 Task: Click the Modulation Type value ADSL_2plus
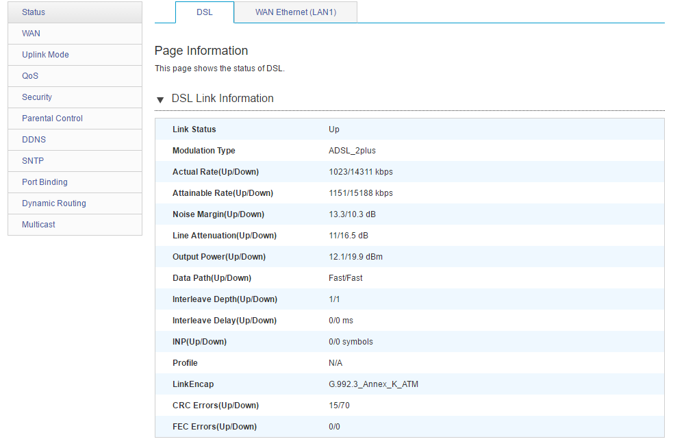352,151
